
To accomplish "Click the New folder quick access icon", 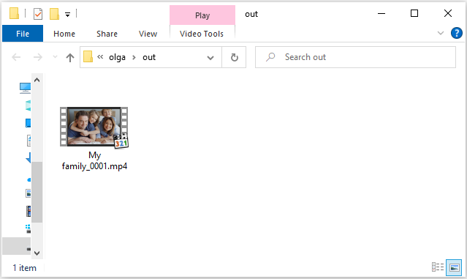I will 54,14.
